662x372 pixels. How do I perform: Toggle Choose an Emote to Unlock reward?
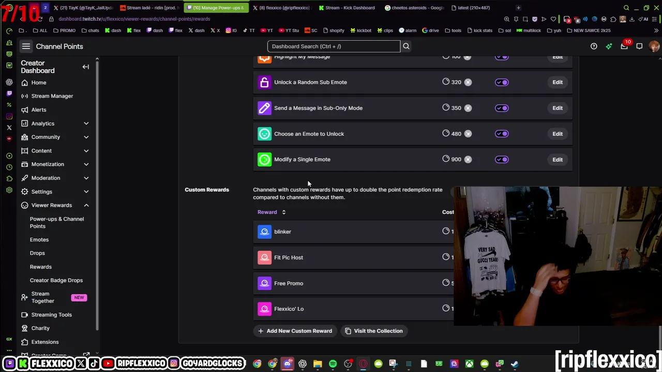[502, 134]
